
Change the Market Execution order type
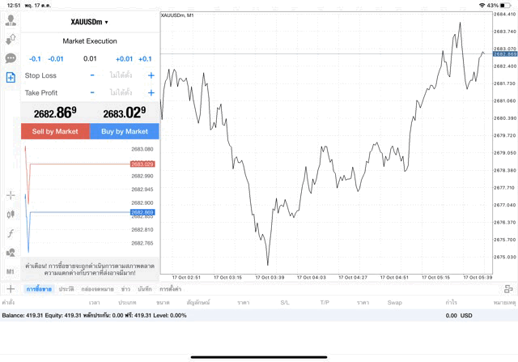pos(90,40)
